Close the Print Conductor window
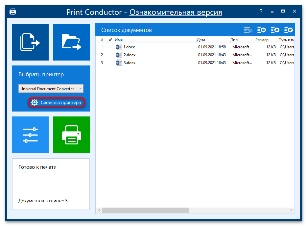Image resolution: width=307 pixels, height=226 pixels. click(294, 12)
